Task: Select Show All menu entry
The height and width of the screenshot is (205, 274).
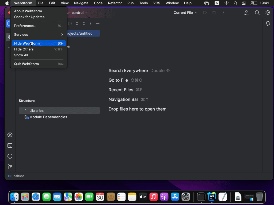Action: click(39, 55)
